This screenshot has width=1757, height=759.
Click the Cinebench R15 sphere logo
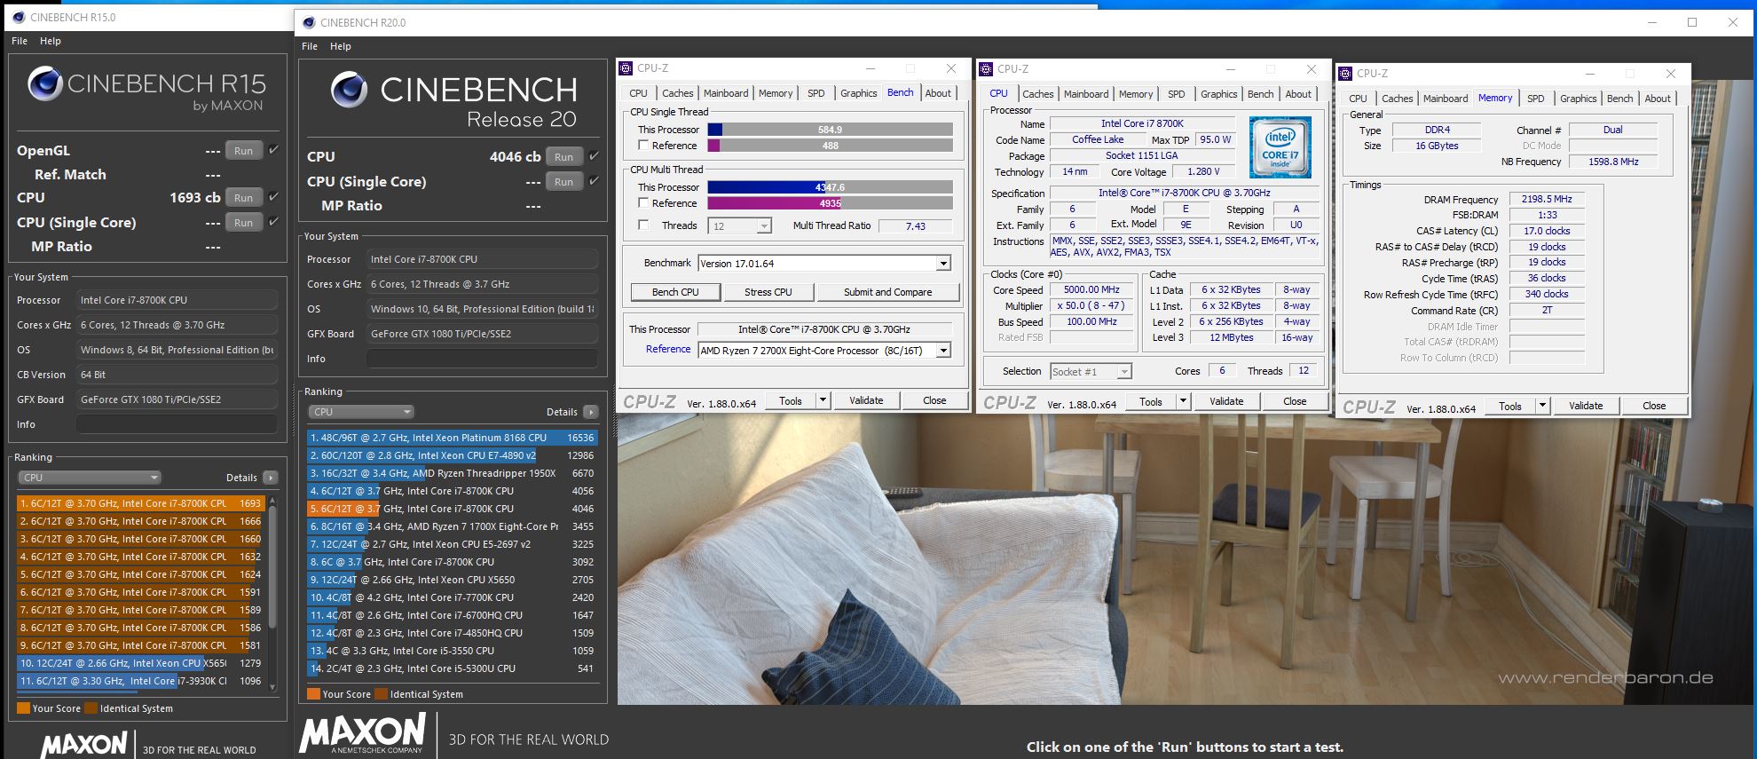44,84
